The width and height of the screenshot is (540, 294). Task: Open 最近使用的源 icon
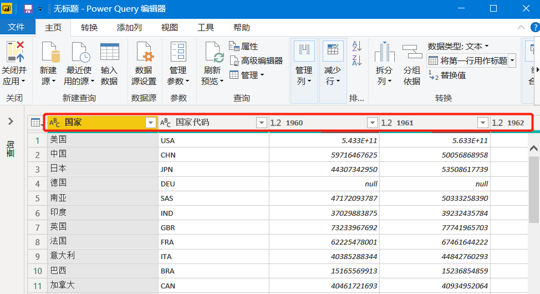[x=78, y=52]
